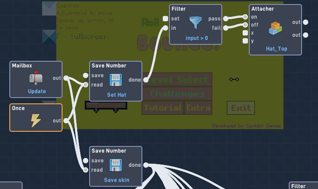Click the read input port of Set Hat

tap(86, 85)
